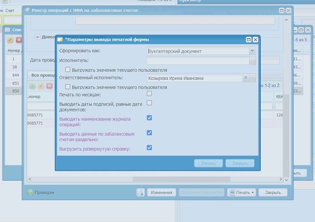Click the red delete icon in the проводки toolbar

(50, 86)
